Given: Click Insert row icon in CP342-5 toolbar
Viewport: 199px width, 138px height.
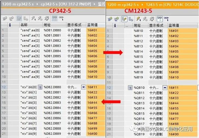Looking at the screenshot, I should point(5,19).
